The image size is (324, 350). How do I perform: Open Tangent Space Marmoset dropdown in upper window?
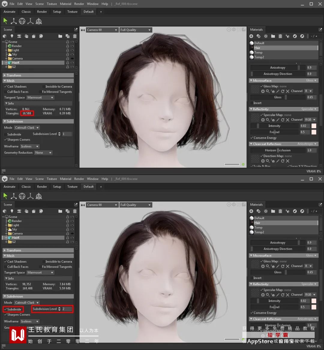tap(40, 98)
